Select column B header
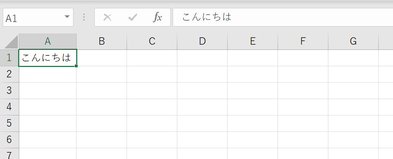Image resolution: width=393 pixels, height=159 pixels. [x=101, y=41]
